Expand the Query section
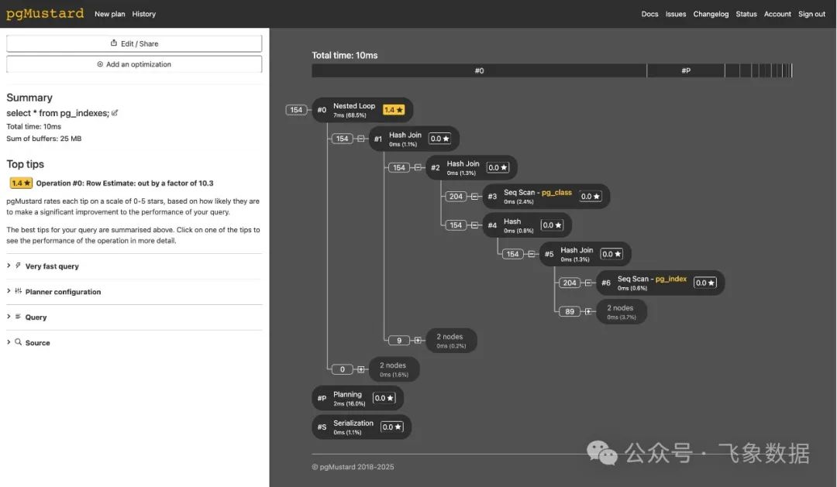The image size is (837, 487). click(x=134, y=317)
